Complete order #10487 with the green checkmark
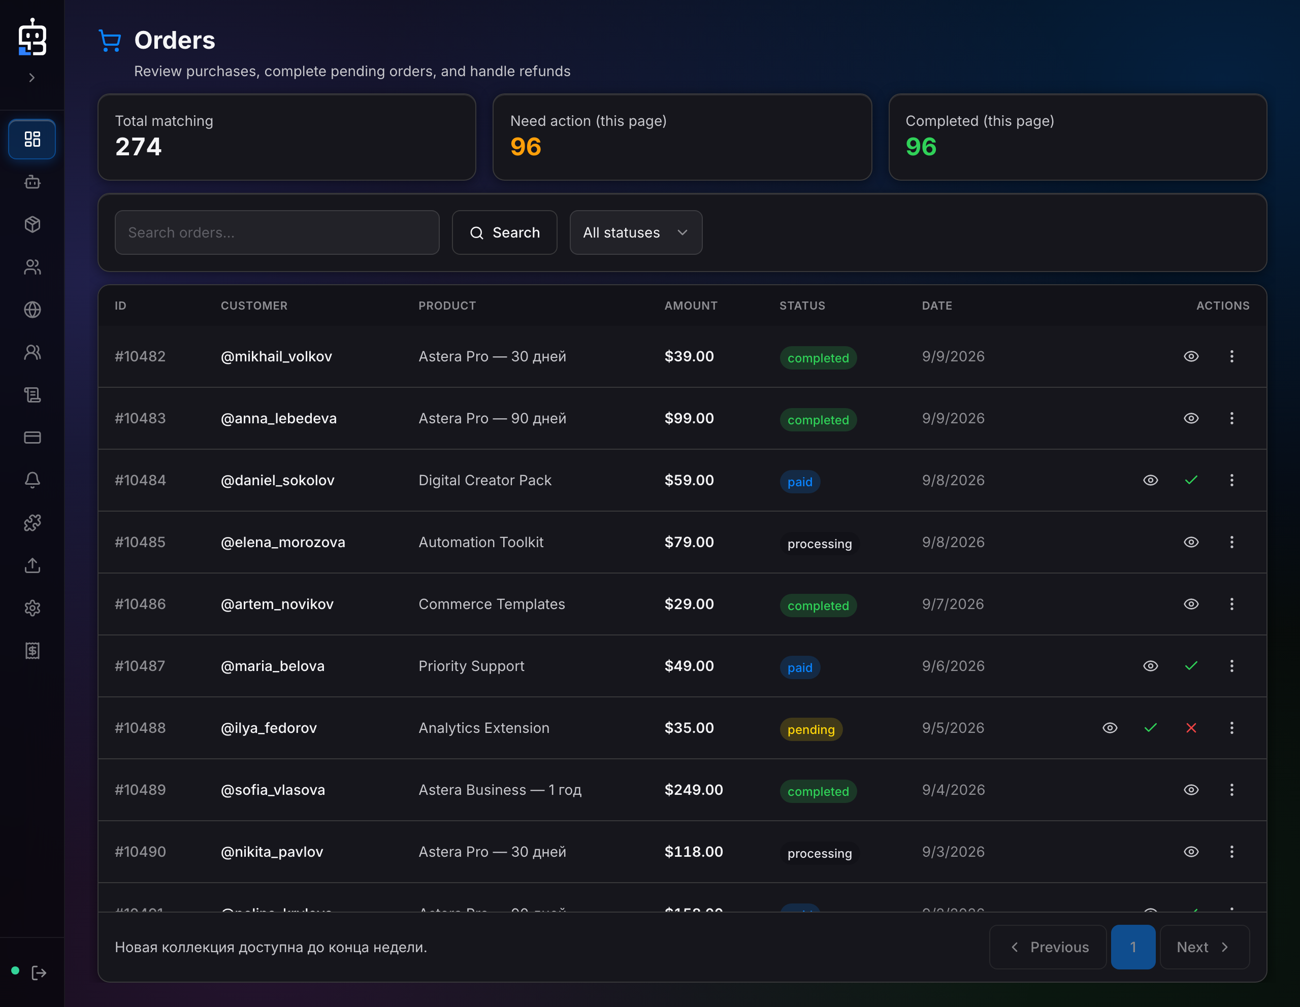1300x1007 pixels. coord(1191,665)
